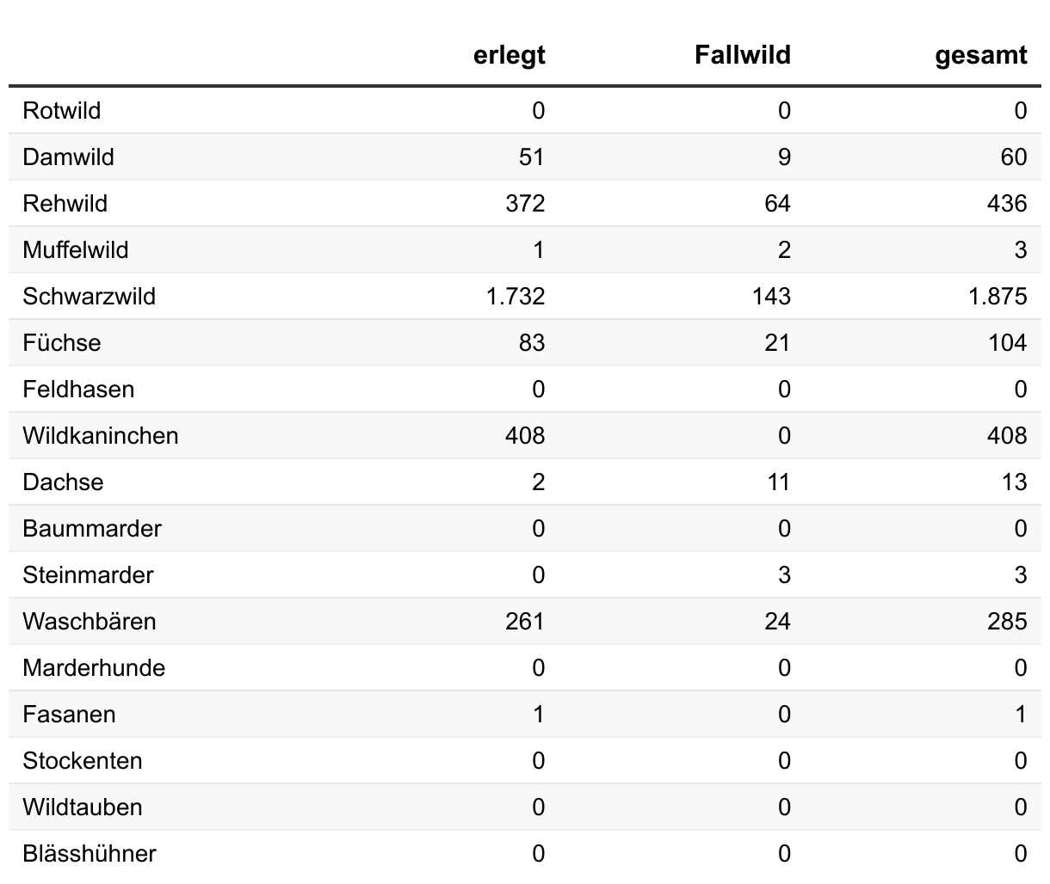Click the Waschbären row label
This screenshot has width=1050, height=884.
[89, 622]
